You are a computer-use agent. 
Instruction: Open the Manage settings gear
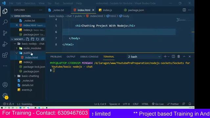click(5, 96)
